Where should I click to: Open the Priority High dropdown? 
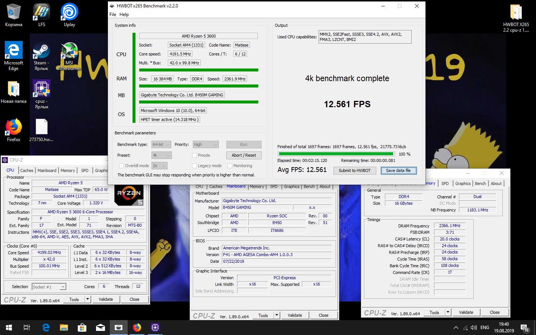coord(205,144)
